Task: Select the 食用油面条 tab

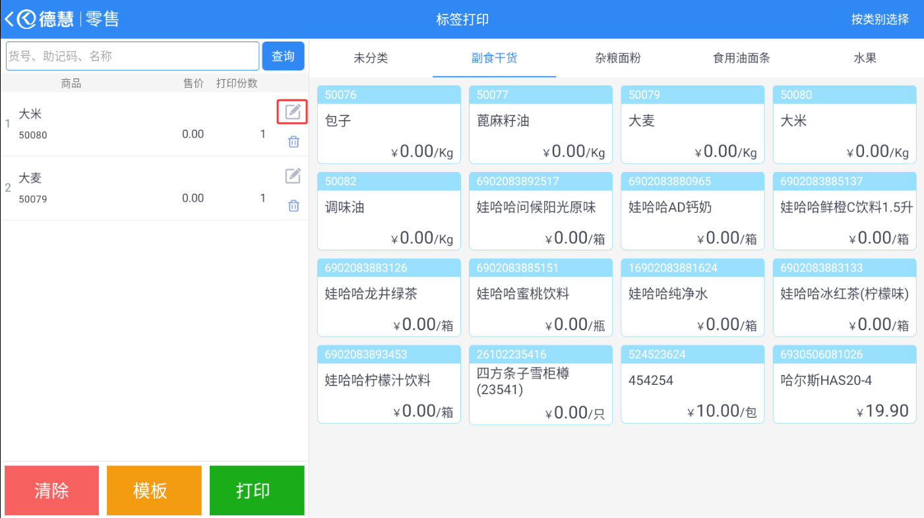Action: pyautogui.click(x=741, y=58)
